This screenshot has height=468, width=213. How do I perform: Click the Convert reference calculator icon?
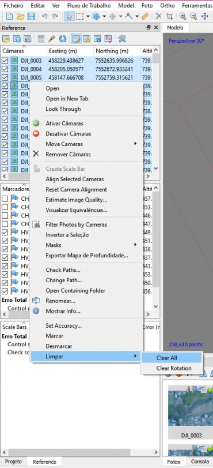pyautogui.click(x=41, y=39)
